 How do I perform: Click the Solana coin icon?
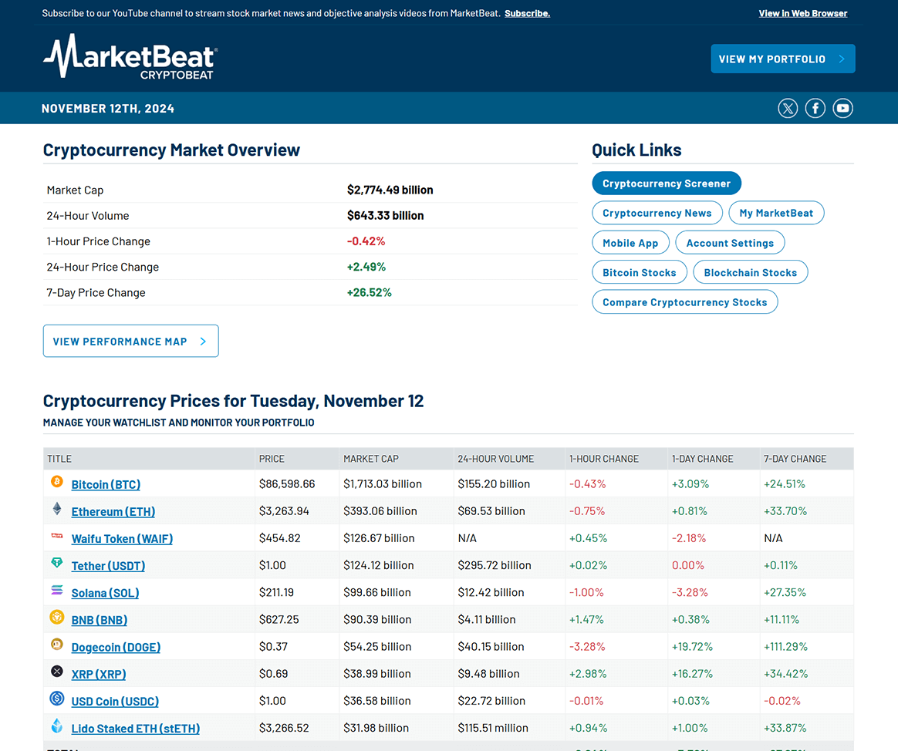pos(57,591)
